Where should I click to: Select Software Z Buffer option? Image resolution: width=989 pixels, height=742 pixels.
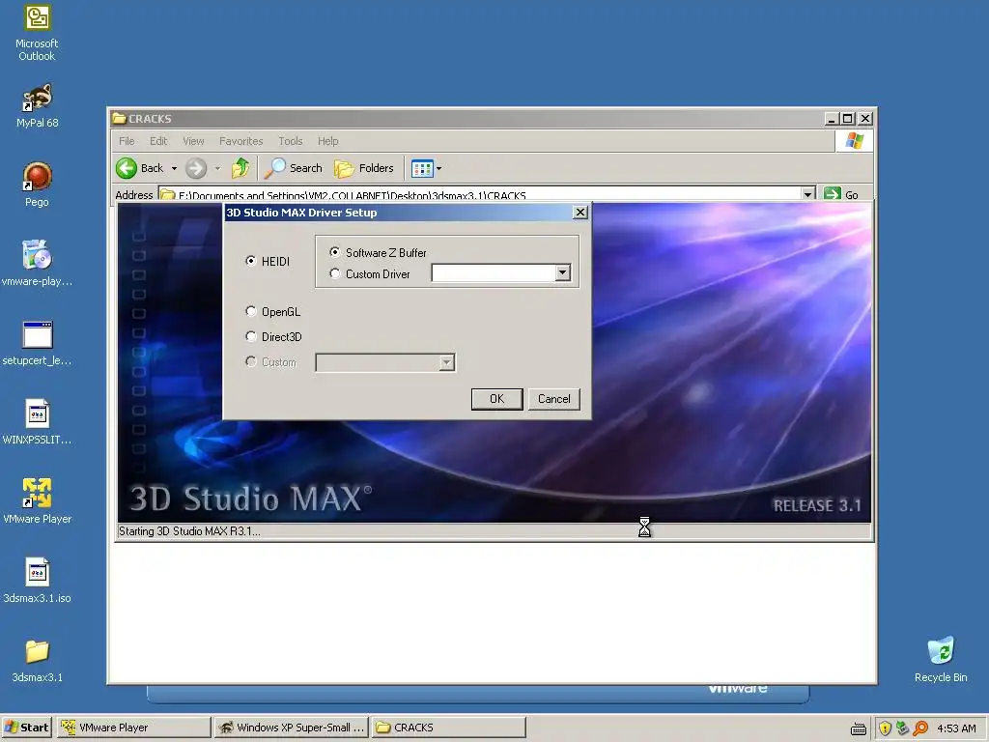point(335,252)
